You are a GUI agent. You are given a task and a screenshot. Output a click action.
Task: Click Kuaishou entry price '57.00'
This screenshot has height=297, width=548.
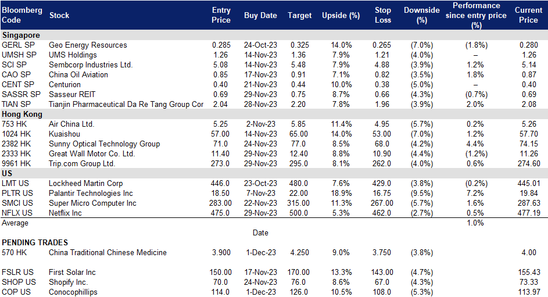220,134
